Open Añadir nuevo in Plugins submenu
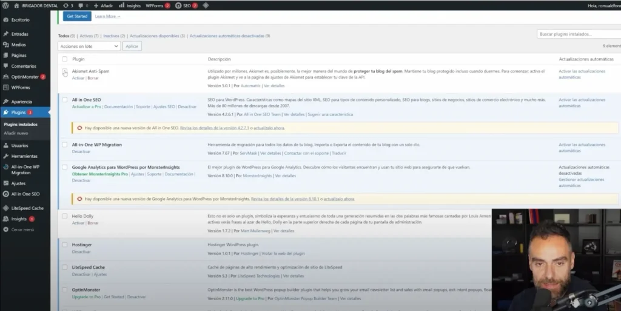 [x=16, y=133]
